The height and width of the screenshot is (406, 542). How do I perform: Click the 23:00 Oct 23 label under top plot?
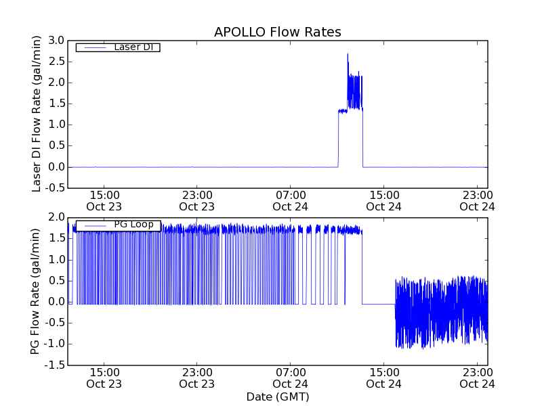(x=196, y=201)
